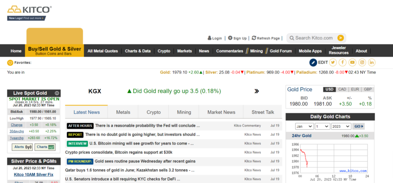Click the Kitco logo
Screen dimensions: 393x183
pyautogui.click(x=30, y=10)
